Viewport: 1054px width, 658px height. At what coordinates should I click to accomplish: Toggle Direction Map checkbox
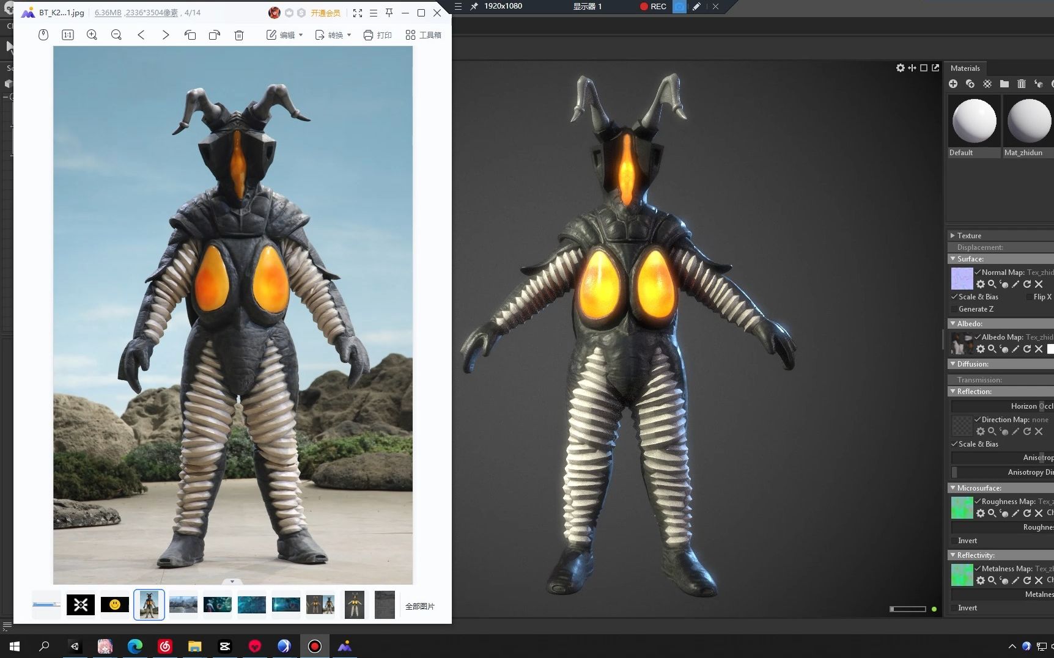tap(978, 420)
